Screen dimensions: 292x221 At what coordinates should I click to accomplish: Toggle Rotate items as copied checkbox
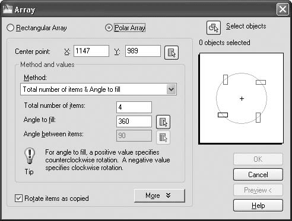(18, 198)
